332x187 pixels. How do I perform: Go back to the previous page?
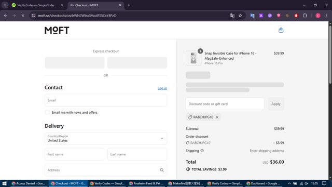click(x=6, y=16)
